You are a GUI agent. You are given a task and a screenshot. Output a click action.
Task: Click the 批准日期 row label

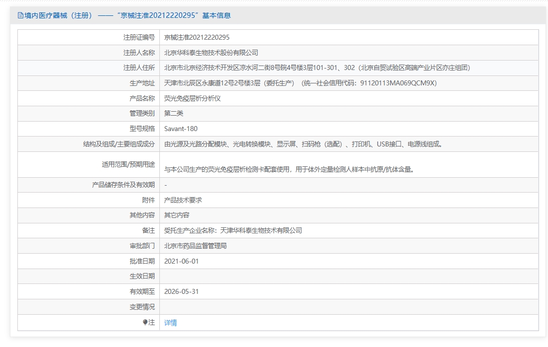coord(142,262)
